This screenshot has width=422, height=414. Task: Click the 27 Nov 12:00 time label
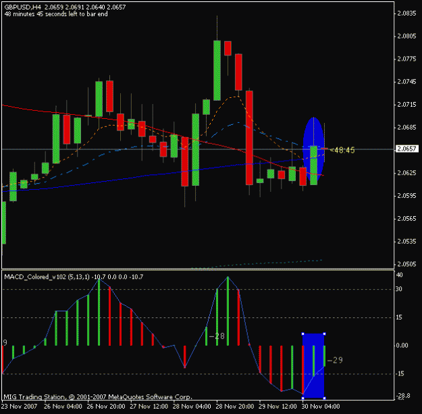(149, 406)
